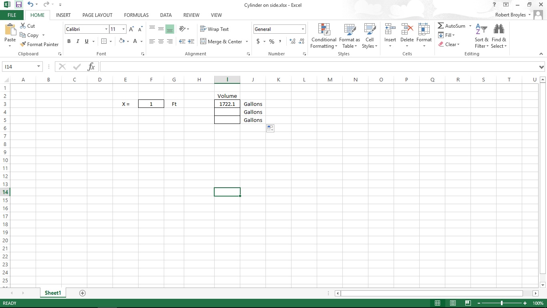The image size is (547, 308).
Task: Switch to the FORMULAS tab
Action: [136, 15]
